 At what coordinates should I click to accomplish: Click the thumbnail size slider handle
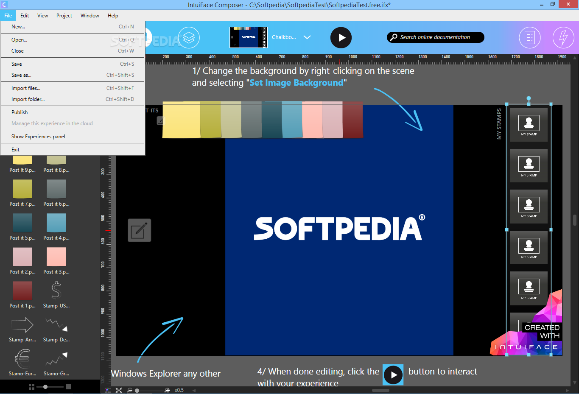(45, 387)
